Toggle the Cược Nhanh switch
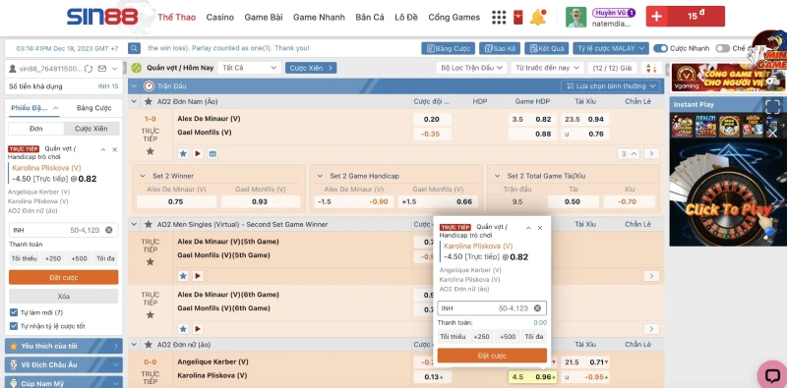This screenshot has width=787, height=388. click(x=660, y=48)
